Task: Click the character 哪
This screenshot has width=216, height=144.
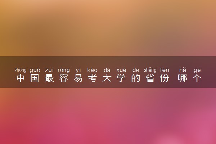Action: (183, 78)
